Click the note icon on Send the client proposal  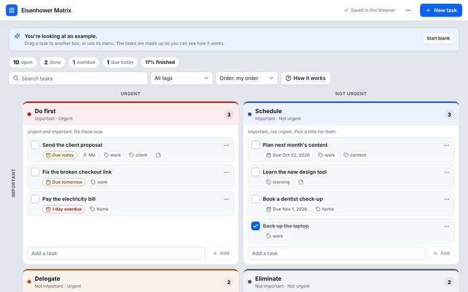[x=158, y=155]
